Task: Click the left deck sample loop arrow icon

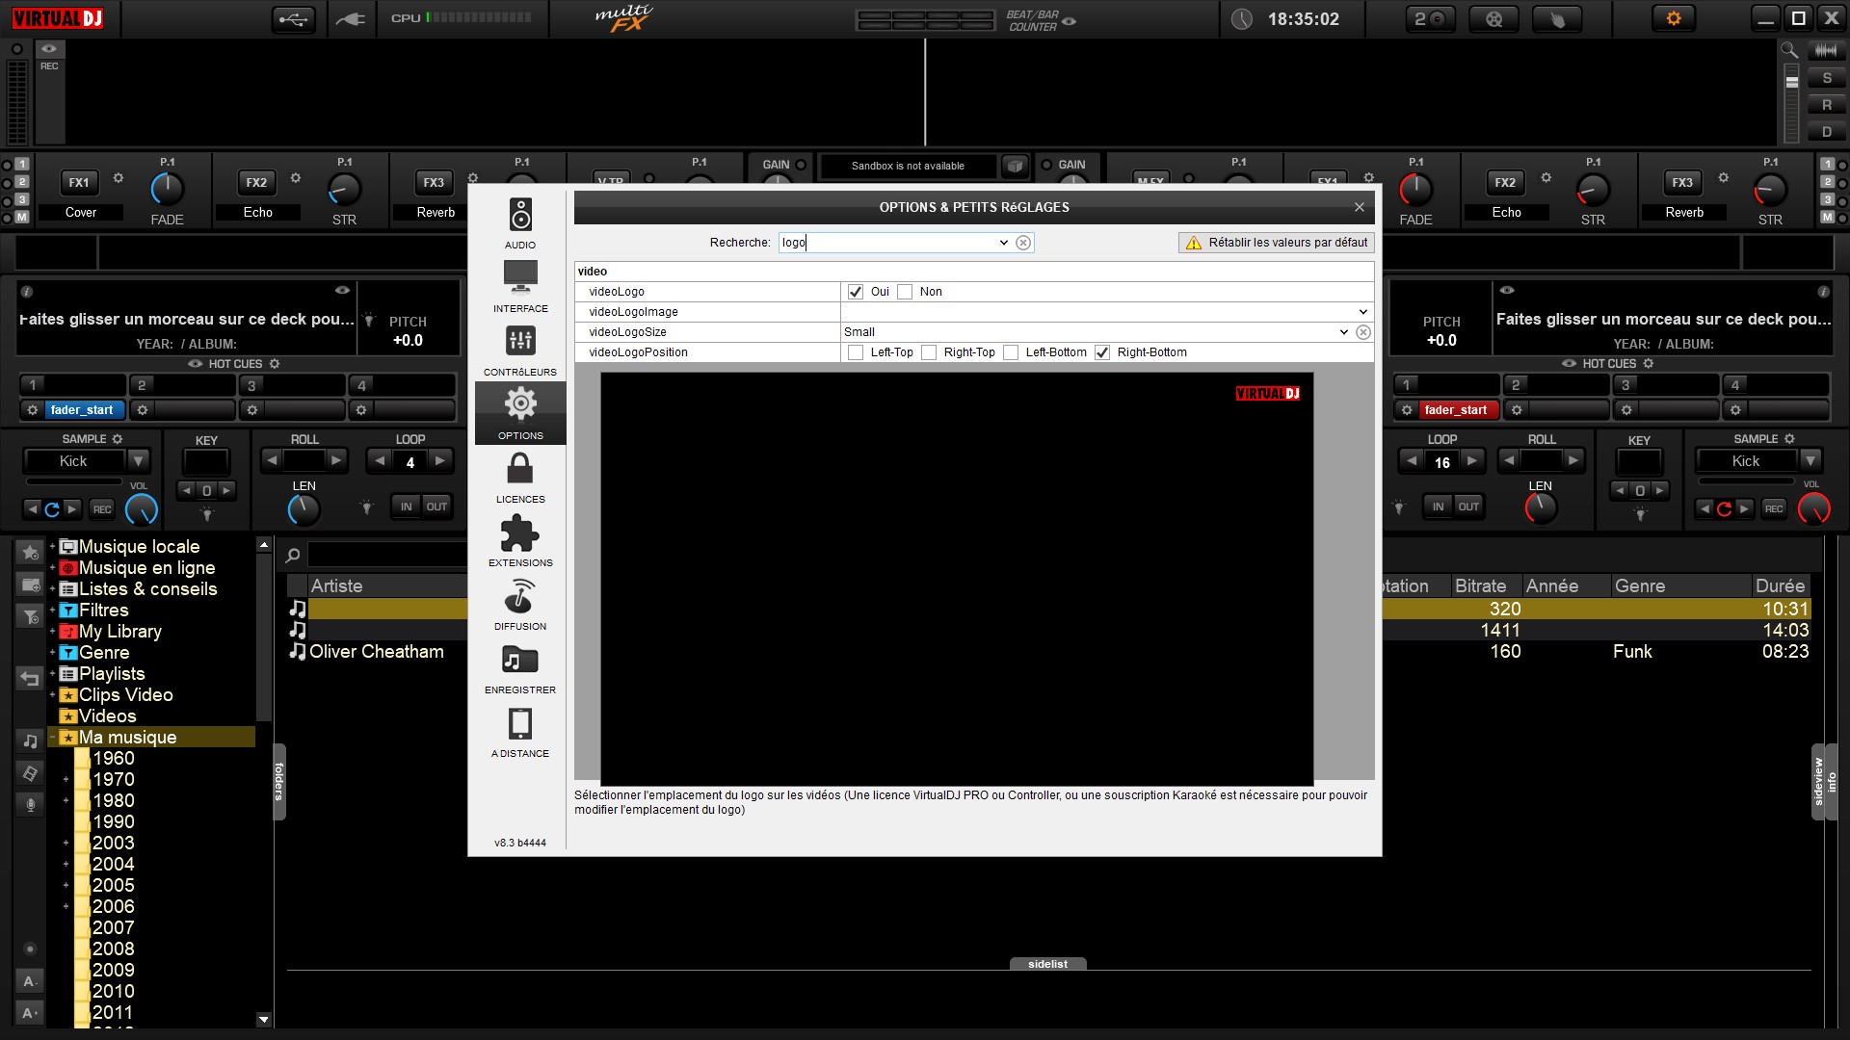Action: [x=52, y=508]
